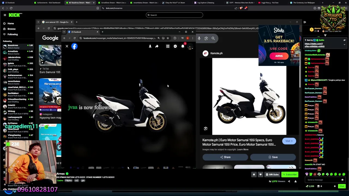Click lens search icon on image preview
Image resolution: width=349 pixels, height=196 pixels.
[x=206, y=129]
